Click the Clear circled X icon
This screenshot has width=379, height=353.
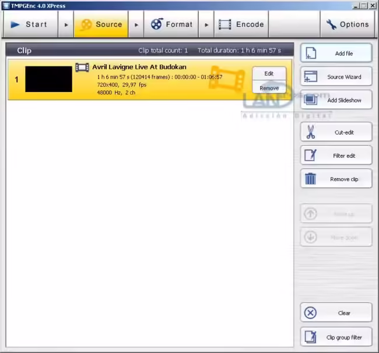311,313
